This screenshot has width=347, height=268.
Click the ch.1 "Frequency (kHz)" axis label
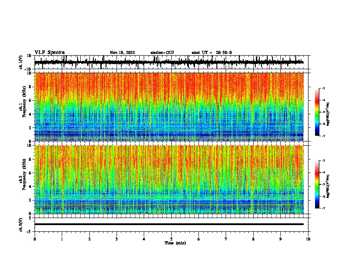tap(24, 102)
